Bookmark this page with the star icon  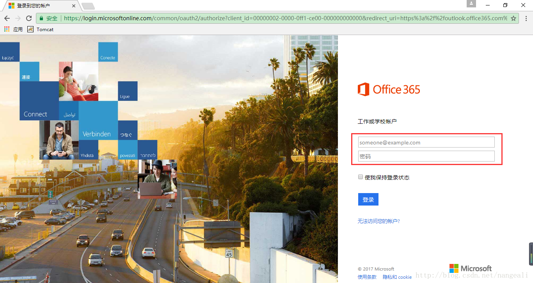(x=513, y=18)
